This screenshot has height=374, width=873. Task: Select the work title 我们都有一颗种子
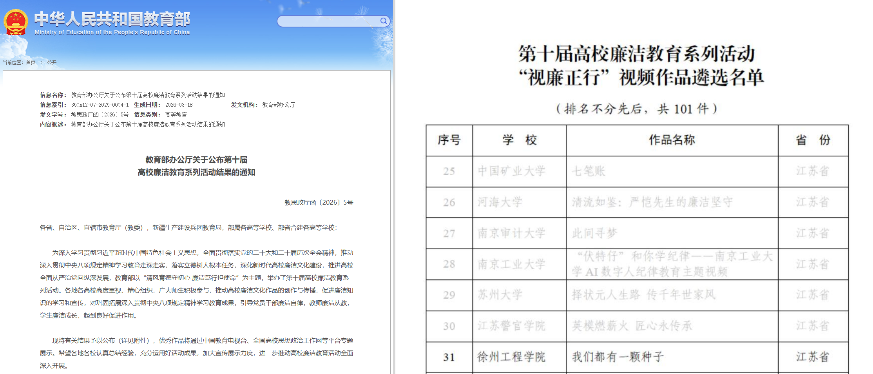[618, 357]
